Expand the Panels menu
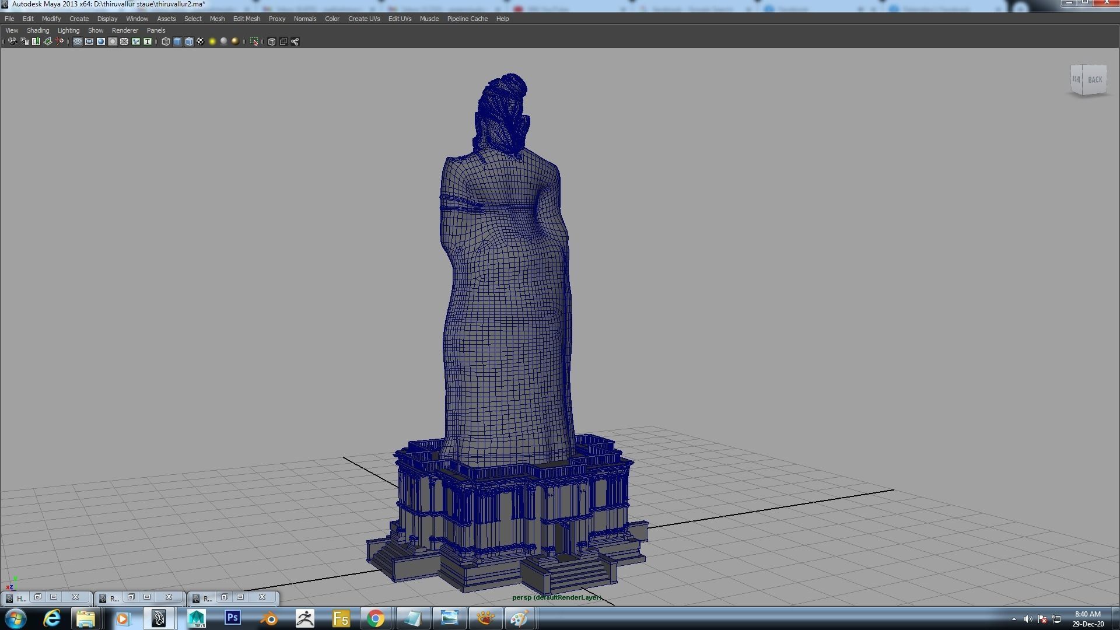The width and height of the screenshot is (1120, 630). (x=156, y=30)
